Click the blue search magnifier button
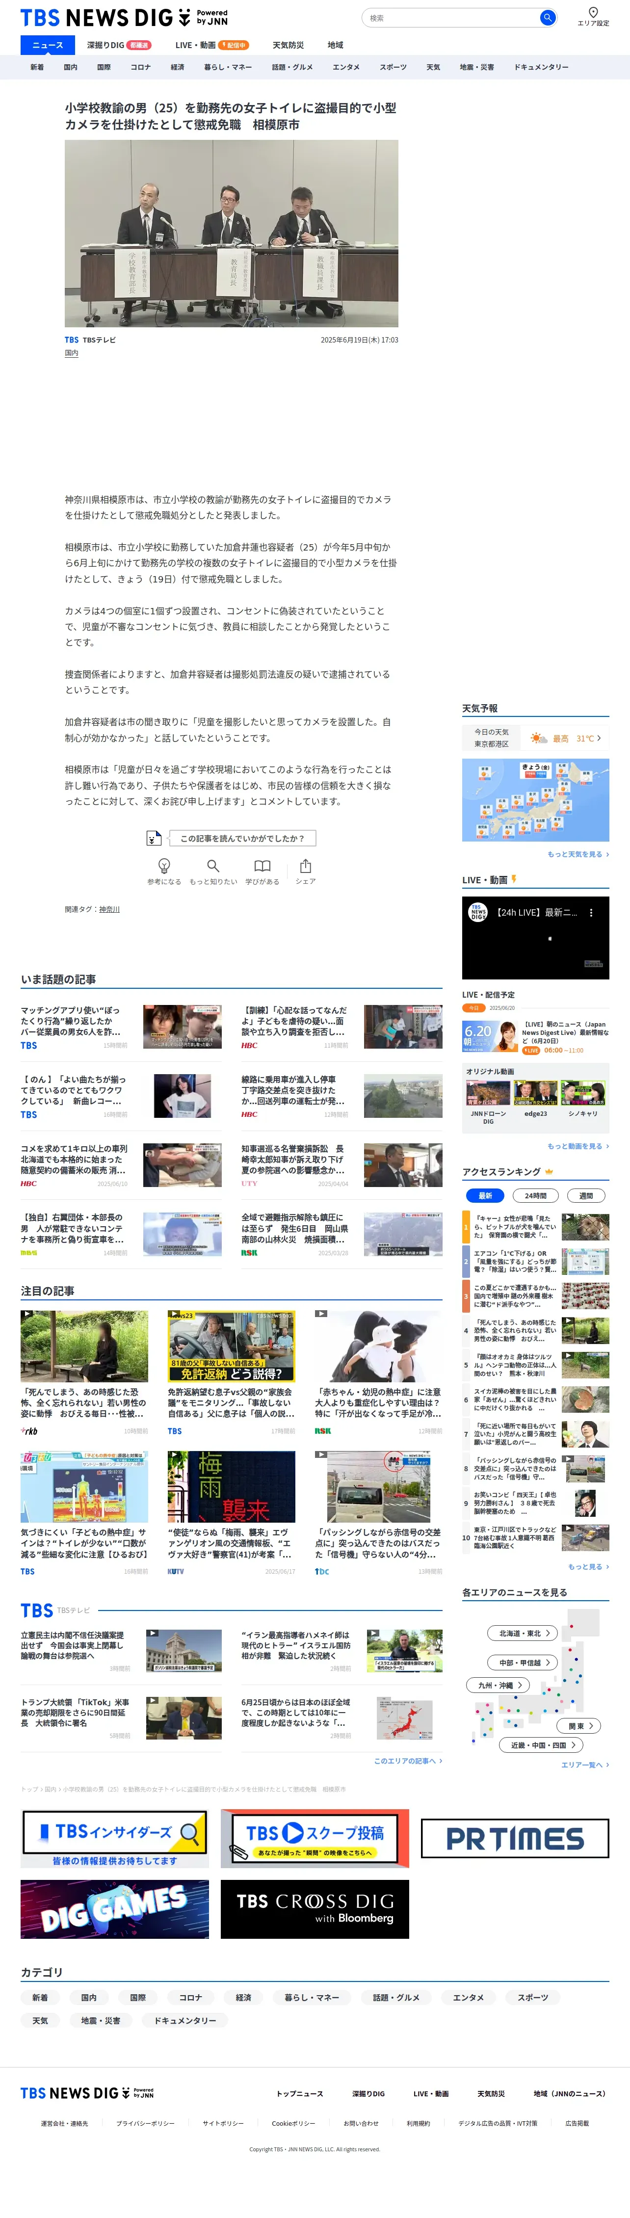The image size is (630, 2218). (x=547, y=17)
